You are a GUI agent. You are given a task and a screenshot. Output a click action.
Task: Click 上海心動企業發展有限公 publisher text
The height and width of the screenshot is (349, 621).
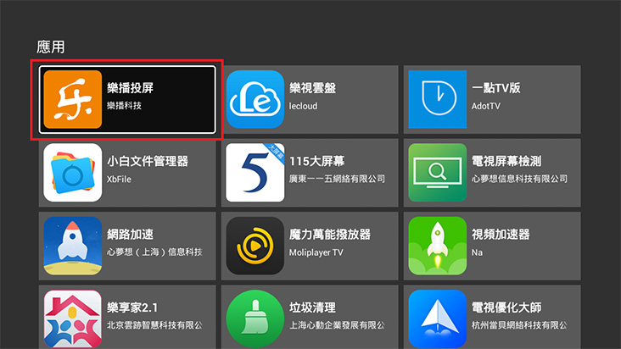pos(337,325)
